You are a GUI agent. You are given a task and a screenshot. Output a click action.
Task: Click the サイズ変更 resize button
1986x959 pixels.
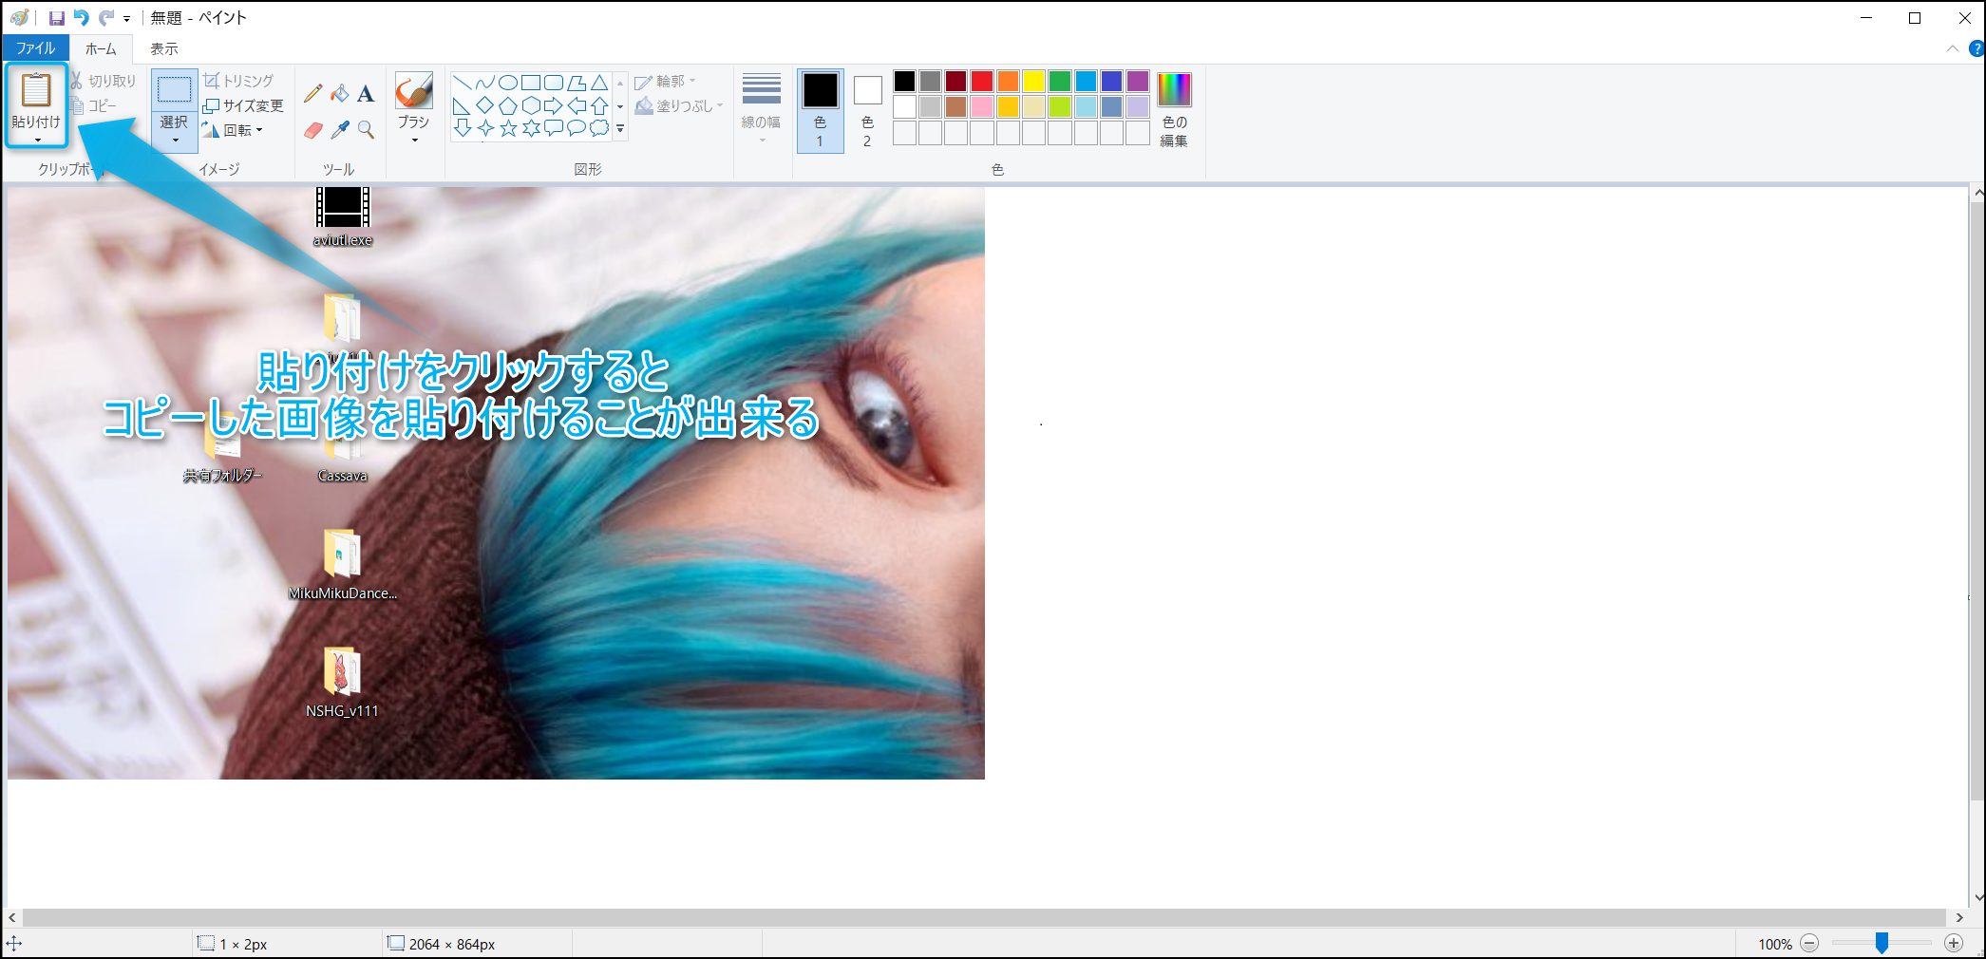(243, 105)
